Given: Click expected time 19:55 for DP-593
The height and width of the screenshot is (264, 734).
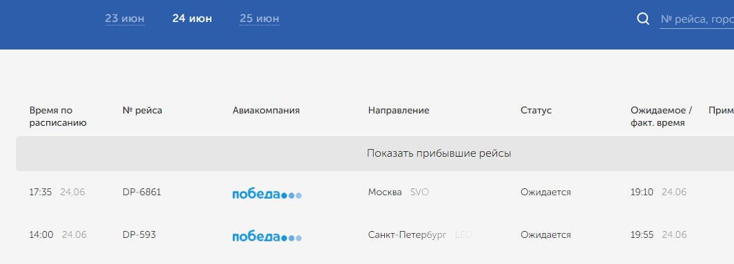Looking at the screenshot, I should pyautogui.click(x=642, y=234).
